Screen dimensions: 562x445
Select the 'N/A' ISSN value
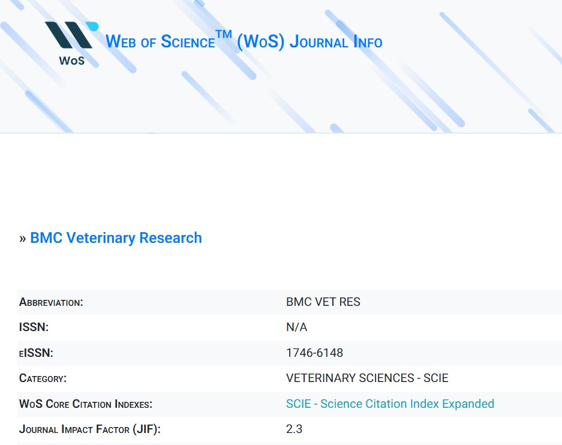pyautogui.click(x=296, y=327)
